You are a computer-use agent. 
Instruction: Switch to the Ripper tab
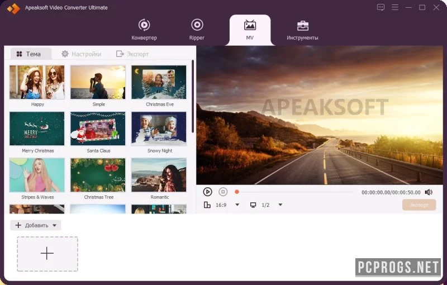tap(197, 30)
